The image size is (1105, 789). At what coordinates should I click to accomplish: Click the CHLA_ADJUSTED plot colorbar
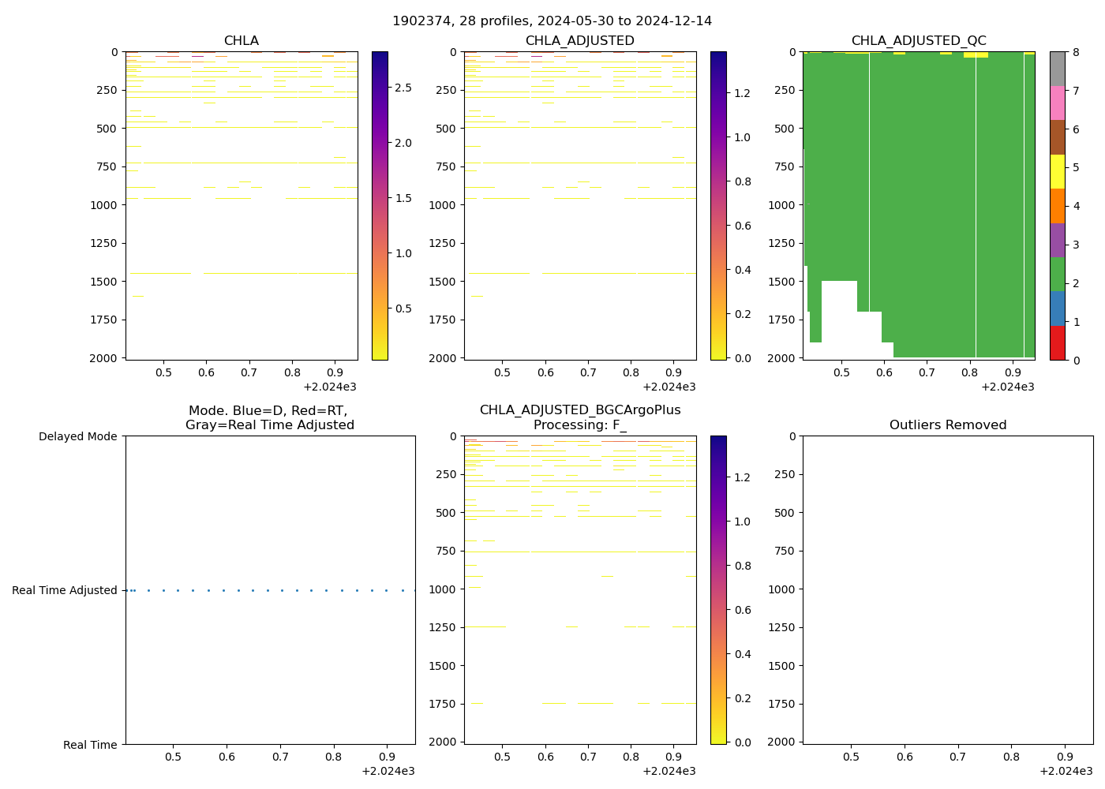718,205
